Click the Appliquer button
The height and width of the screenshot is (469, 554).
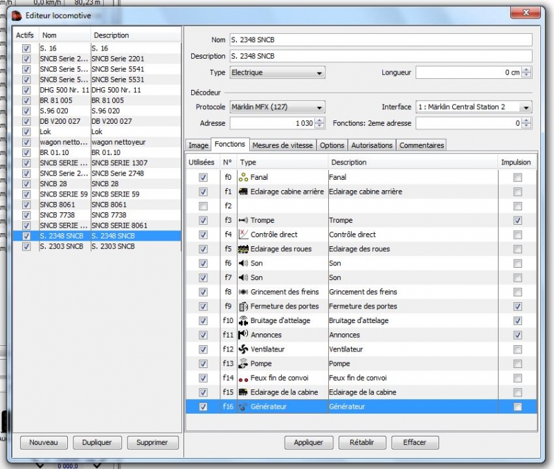[x=308, y=442]
